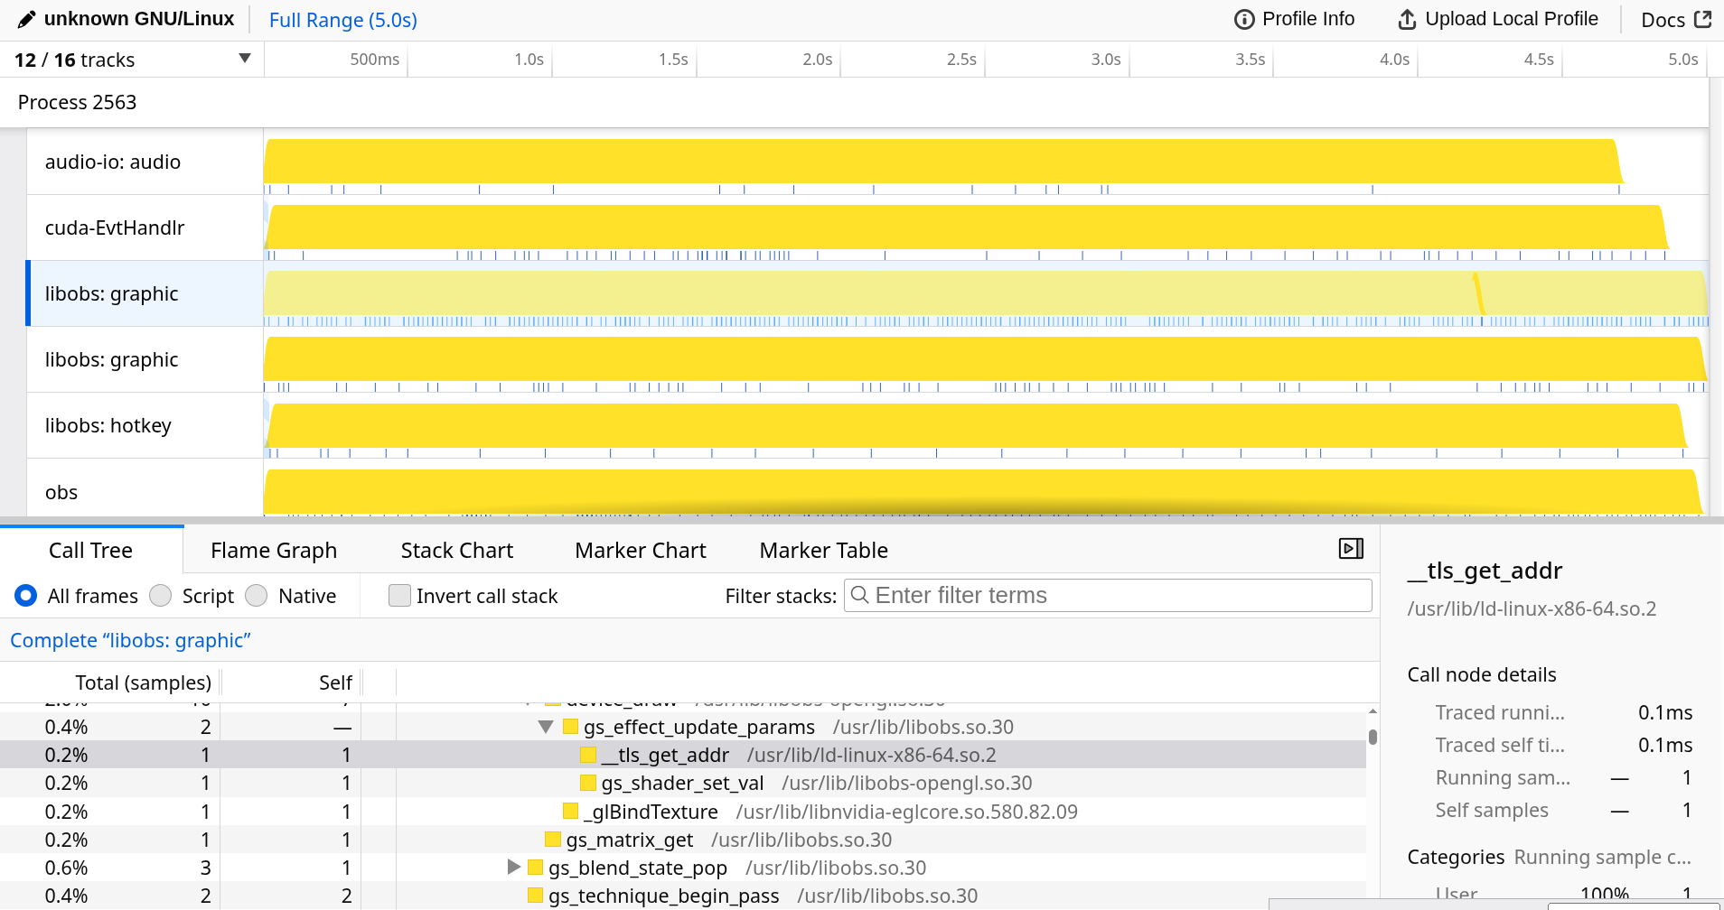This screenshot has height=910, width=1724.
Task: Click Upload Local Profile button
Action: point(1498,19)
